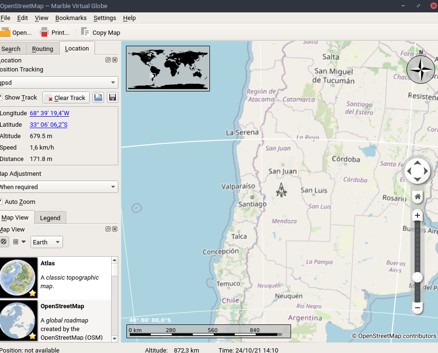Click the zoom slider handle

pyautogui.click(x=417, y=277)
